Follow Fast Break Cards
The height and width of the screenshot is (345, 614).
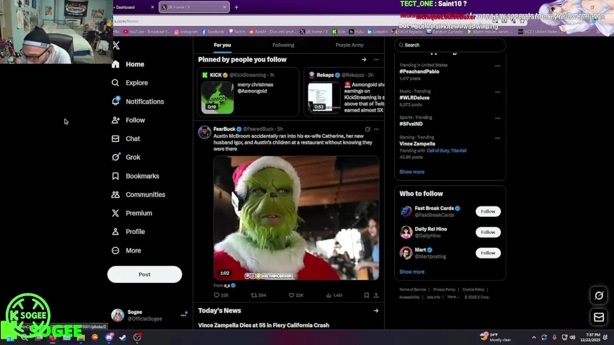(x=488, y=211)
